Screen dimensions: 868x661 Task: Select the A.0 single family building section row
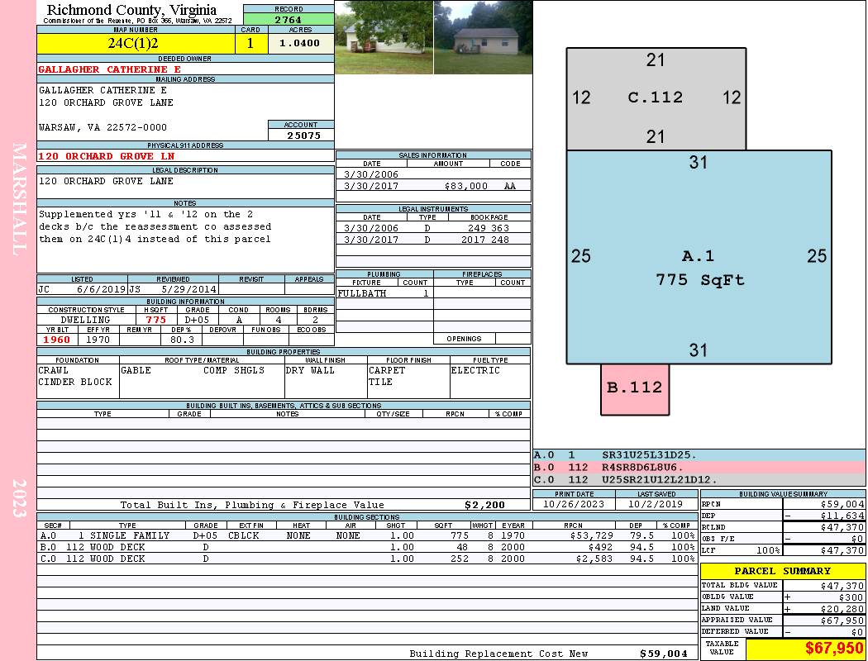pyautogui.click(x=367, y=535)
